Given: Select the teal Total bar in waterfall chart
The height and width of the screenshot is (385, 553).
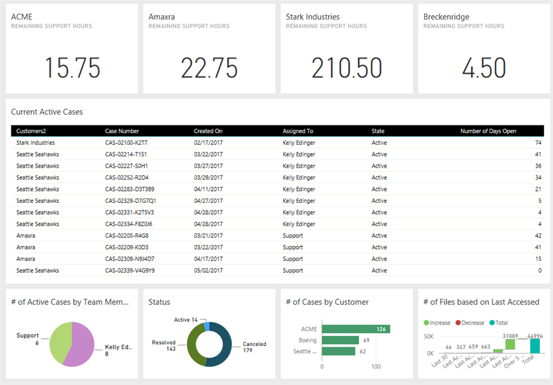Looking at the screenshot, I should point(535,346).
